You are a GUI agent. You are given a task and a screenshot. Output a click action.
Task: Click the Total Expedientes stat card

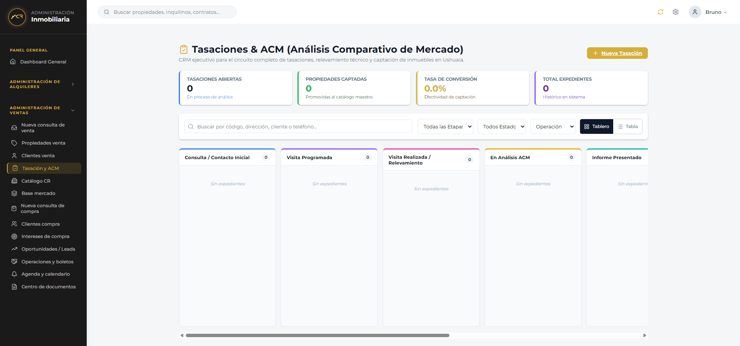[x=591, y=88]
